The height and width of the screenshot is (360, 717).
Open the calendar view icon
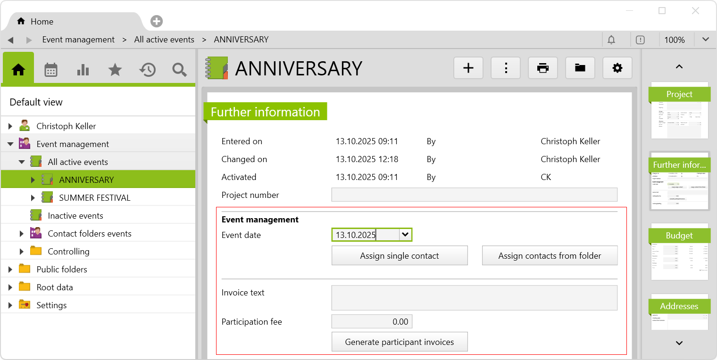pos(50,70)
